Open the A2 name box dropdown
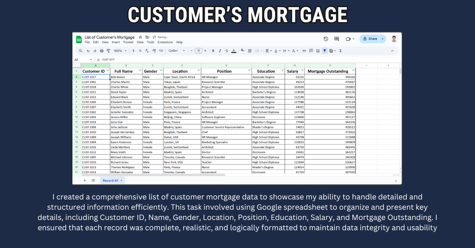Screen dimensions: 475x248 (91, 60)
